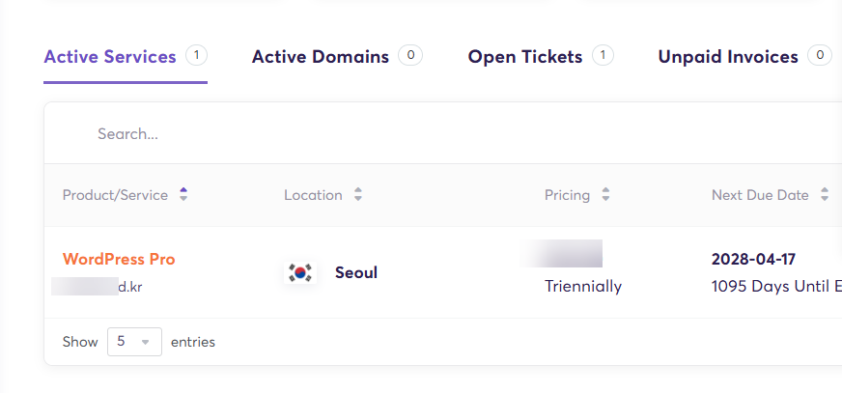Screen dimensions: 842x393
Task: Click the 2028-04-17 due date
Action: 753,260
